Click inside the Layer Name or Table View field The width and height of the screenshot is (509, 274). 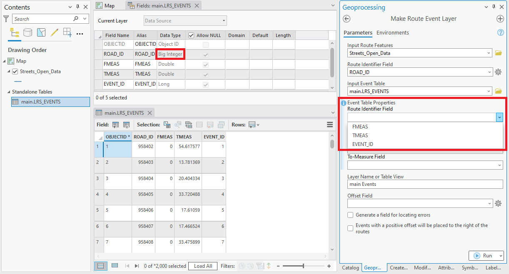coord(424,184)
